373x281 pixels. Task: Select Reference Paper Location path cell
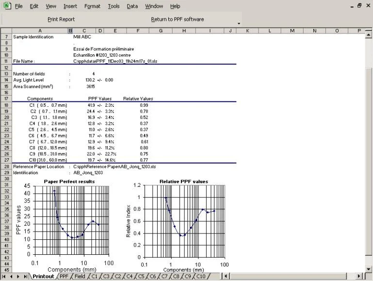click(114, 166)
